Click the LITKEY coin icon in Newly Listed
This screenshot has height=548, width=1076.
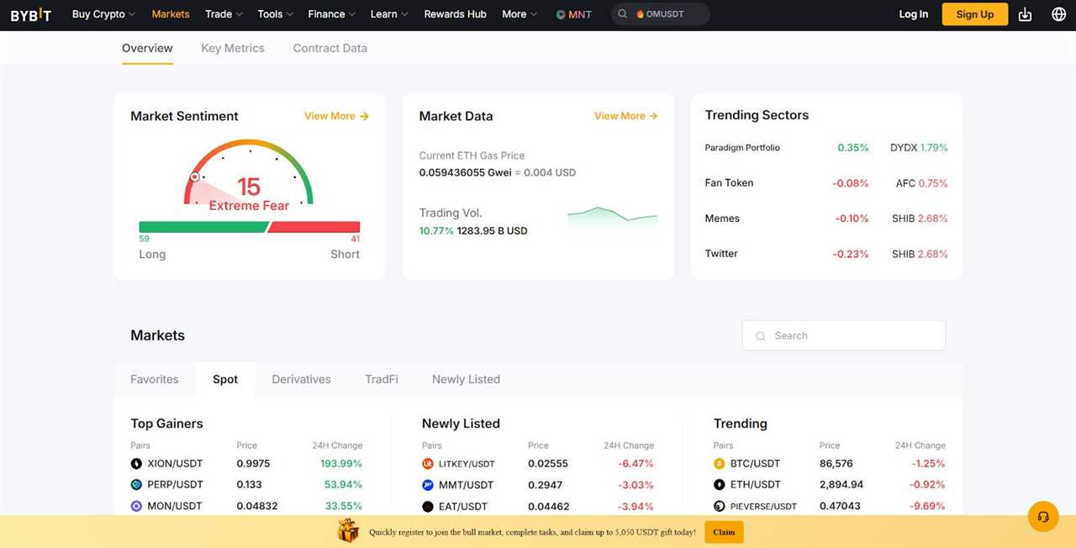pos(428,463)
